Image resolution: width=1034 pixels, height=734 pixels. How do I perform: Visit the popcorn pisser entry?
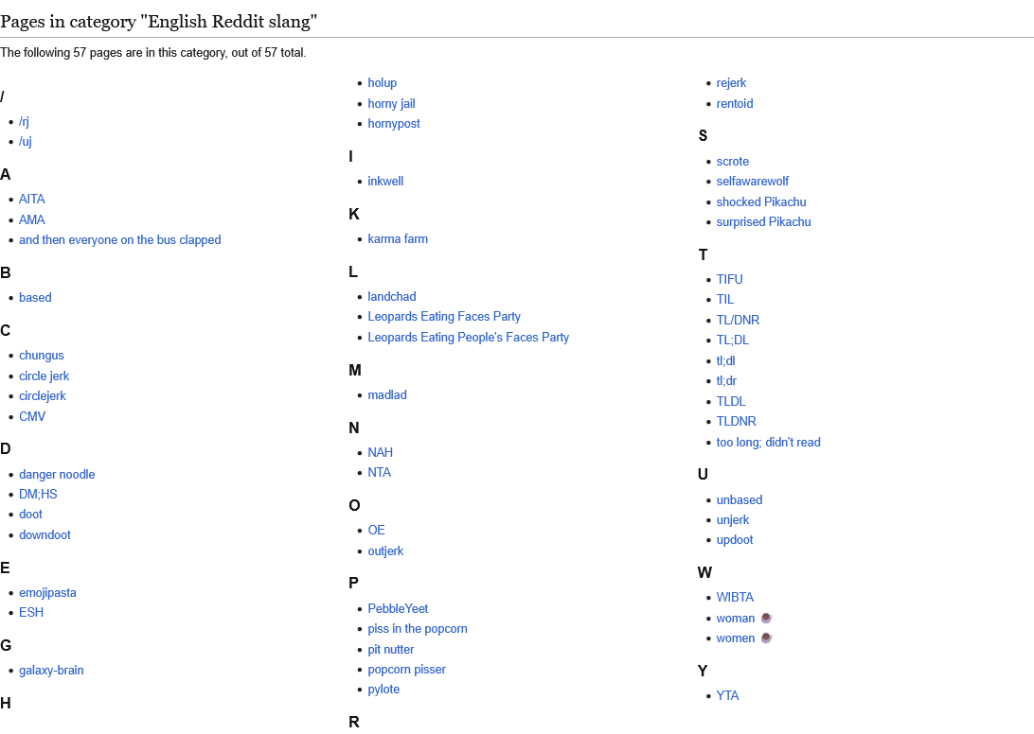pyautogui.click(x=407, y=670)
